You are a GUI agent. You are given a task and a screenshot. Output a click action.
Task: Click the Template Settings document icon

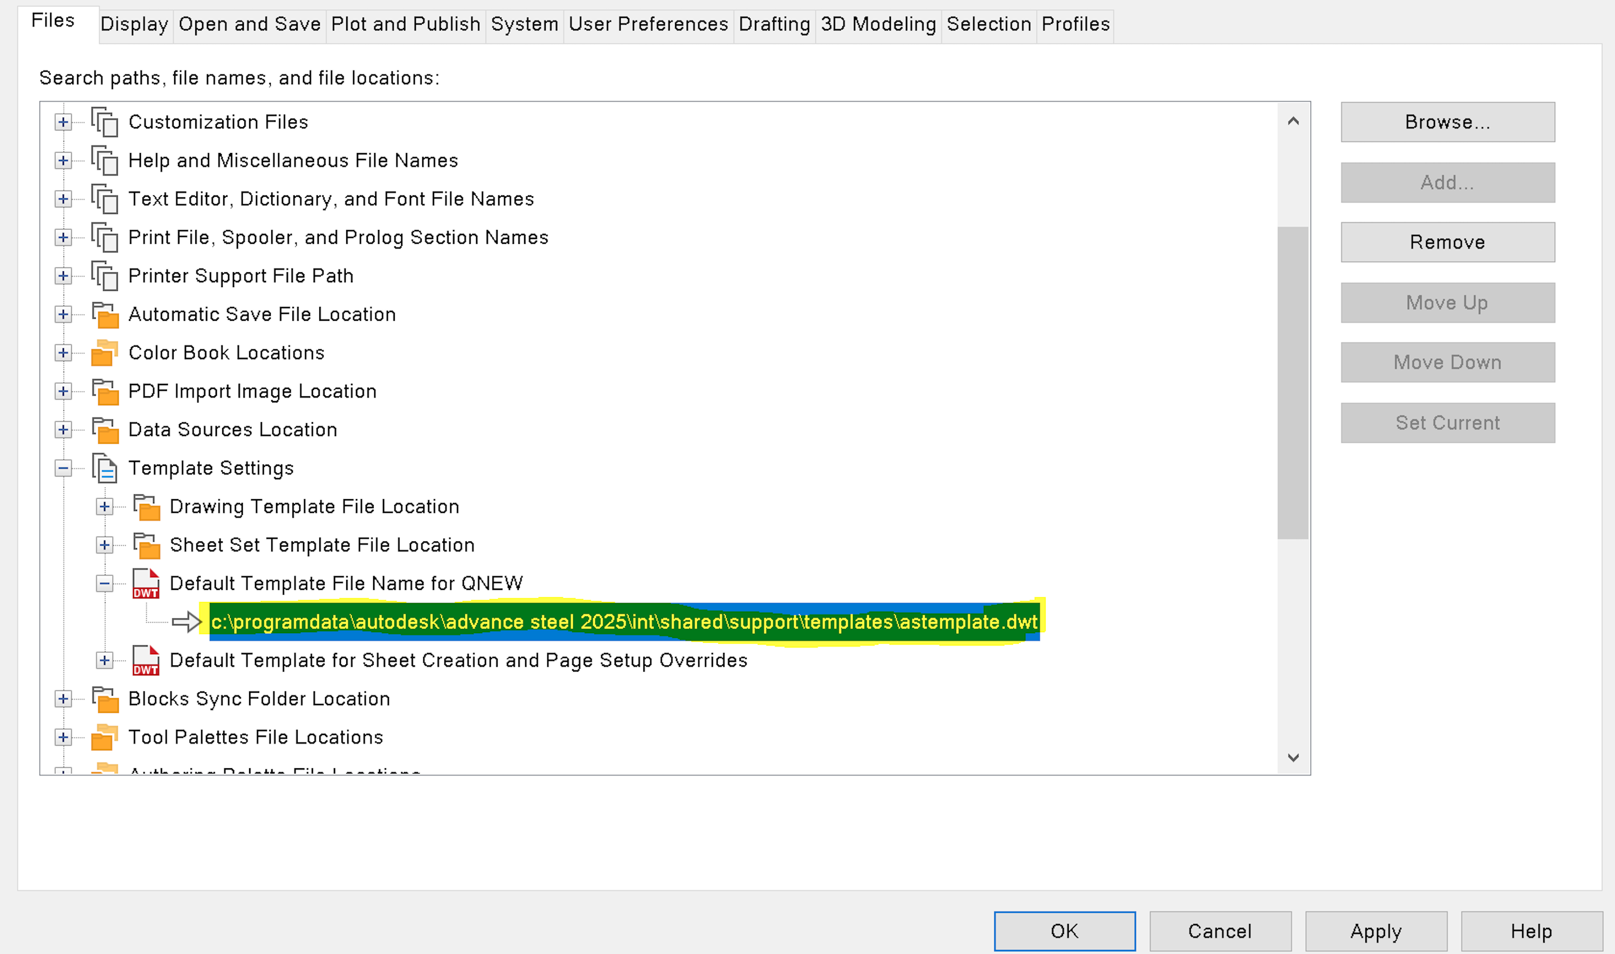pos(104,468)
